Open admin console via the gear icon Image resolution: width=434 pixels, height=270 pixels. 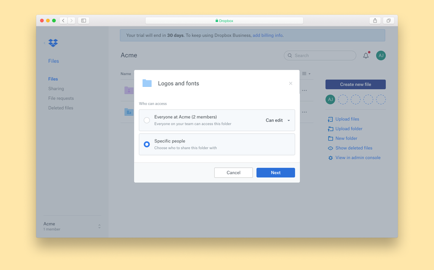pos(330,158)
